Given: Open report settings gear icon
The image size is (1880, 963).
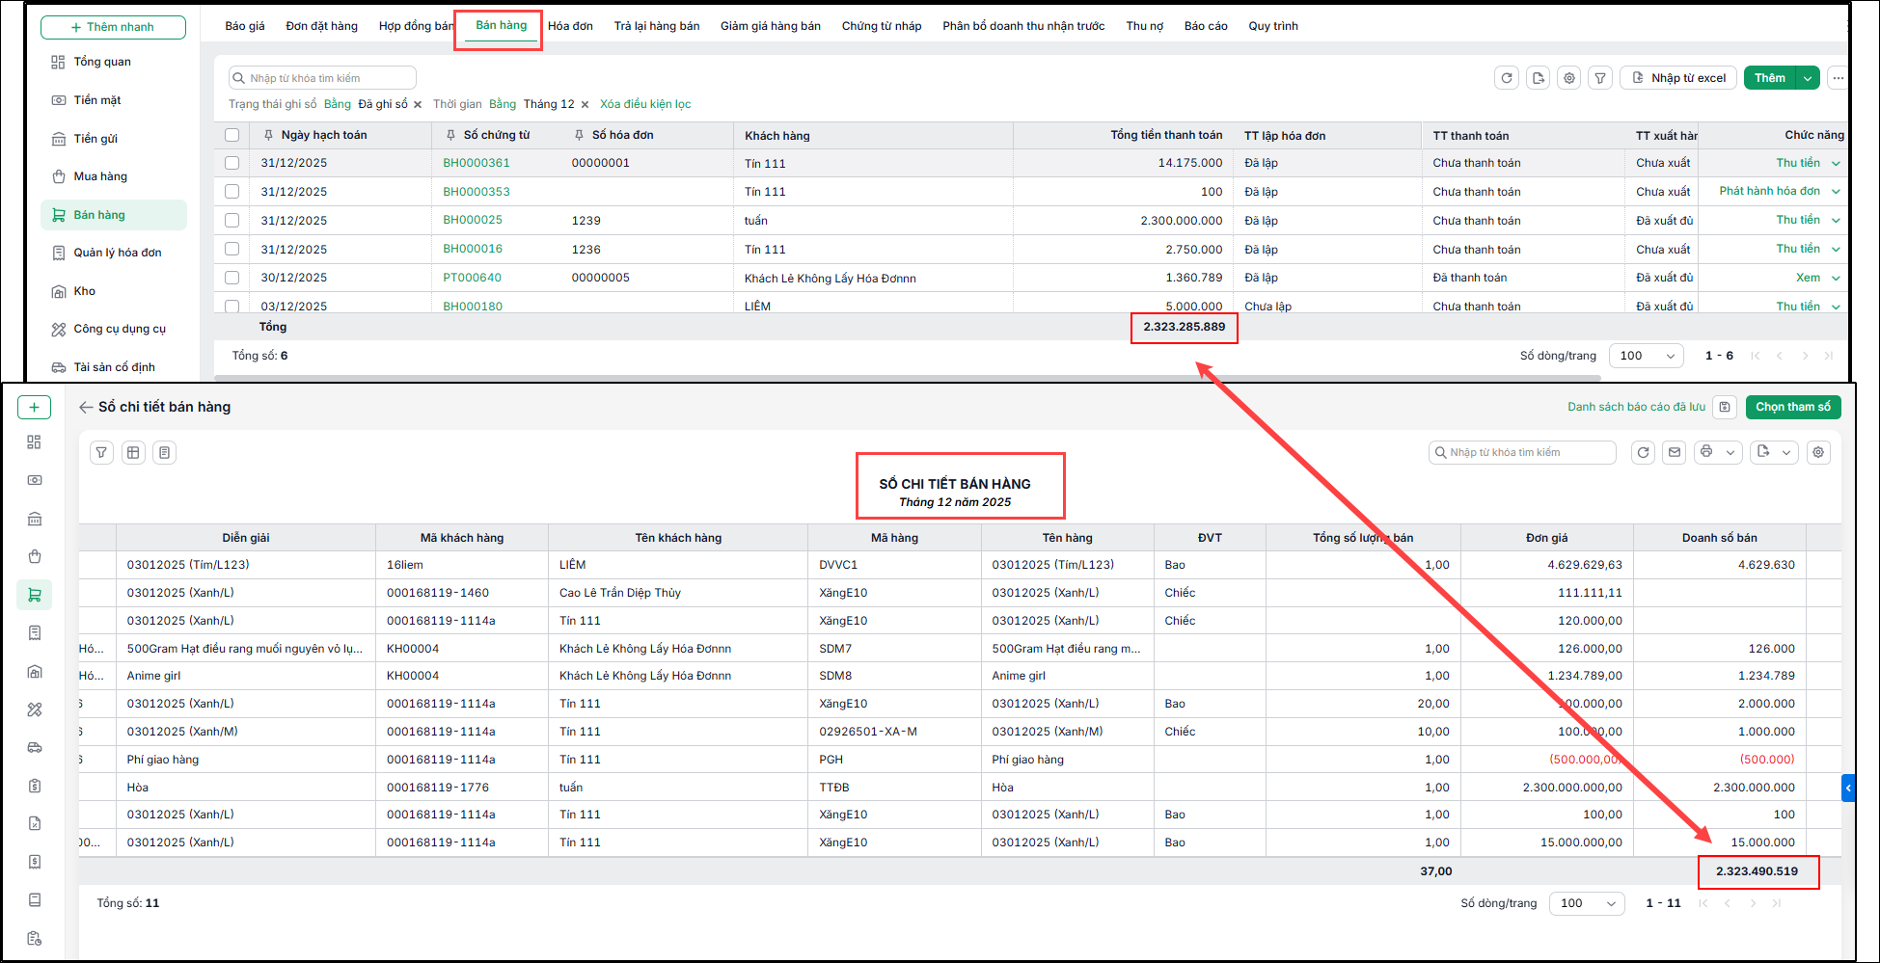Looking at the screenshot, I should click(1818, 452).
